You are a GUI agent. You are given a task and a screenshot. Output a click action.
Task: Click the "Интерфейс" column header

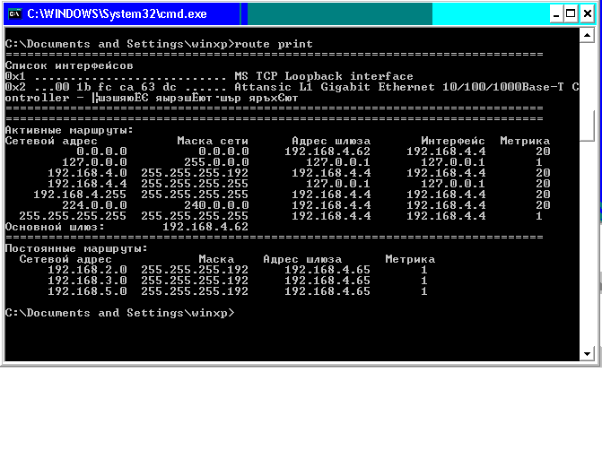453,141
